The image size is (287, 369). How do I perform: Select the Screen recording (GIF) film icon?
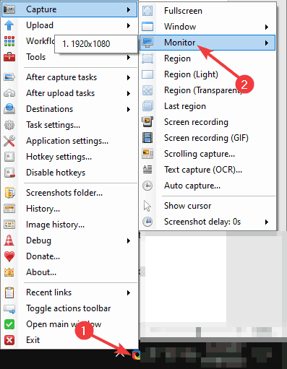coord(147,138)
